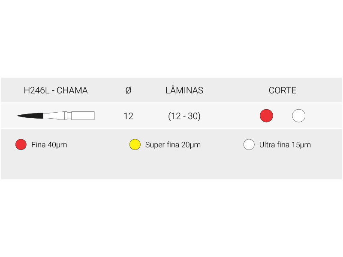Click the Fina 40µm label text

[49, 145]
